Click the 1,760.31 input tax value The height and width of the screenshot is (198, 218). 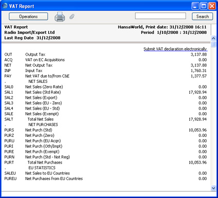click(x=198, y=70)
